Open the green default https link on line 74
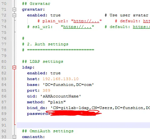Screen dimensions: 150x139 (x=141, y=27)
